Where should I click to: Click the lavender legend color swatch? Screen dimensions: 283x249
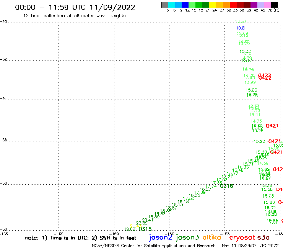260,5
